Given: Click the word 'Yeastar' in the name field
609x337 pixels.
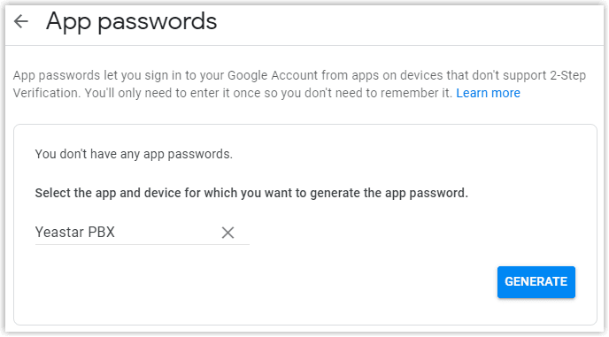Looking at the screenshot, I should pyautogui.click(x=60, y=232).
